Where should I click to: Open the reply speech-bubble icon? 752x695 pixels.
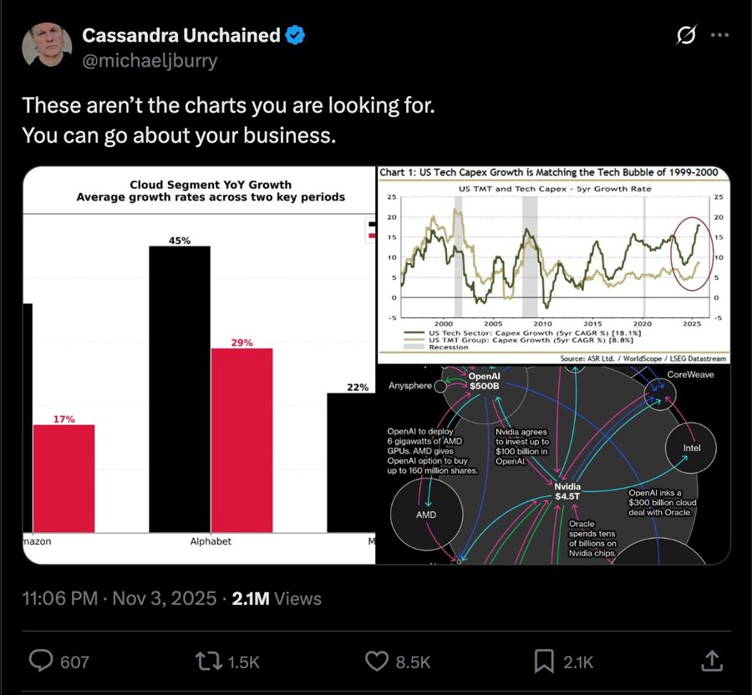click(x=39, y=661)
